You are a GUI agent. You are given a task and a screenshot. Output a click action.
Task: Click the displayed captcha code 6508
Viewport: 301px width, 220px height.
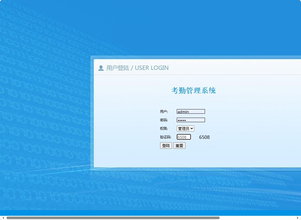pyautogui.click(x=204, y=137)
